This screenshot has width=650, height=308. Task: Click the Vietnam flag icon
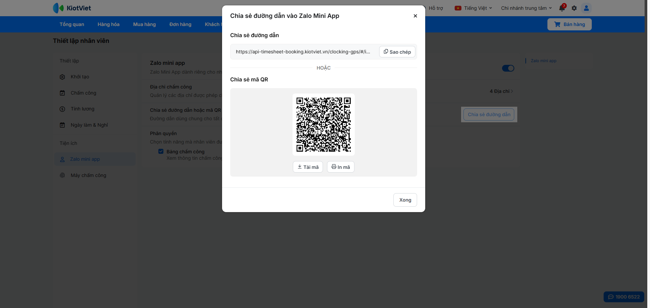pyautogui.click(x=458, y=8)
